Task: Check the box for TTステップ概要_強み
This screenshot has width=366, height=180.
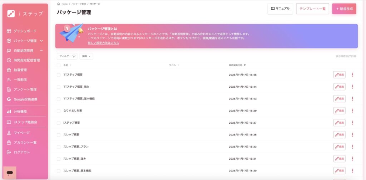Action: click(59, 87)
